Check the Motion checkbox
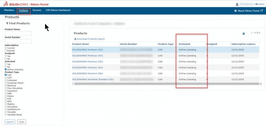 pyautogui.click(x=6, y=96)
